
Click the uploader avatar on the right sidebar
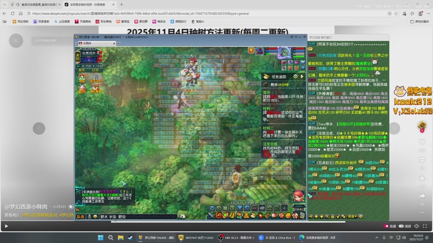tap(422, 126)
